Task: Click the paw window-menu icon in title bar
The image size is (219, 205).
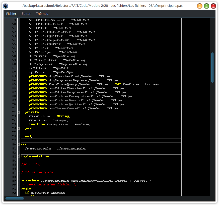Action: (x=6, y=6)
